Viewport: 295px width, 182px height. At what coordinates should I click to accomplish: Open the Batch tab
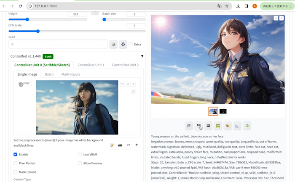pos(49,74)
